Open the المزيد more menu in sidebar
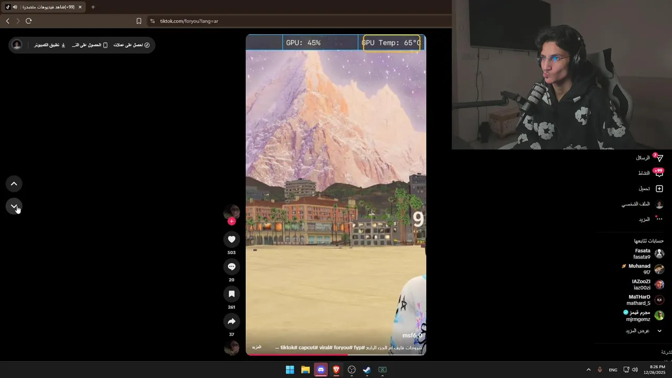Image resolution: width=672 pixels, height=378 pixels. click(x=650, y=219)
